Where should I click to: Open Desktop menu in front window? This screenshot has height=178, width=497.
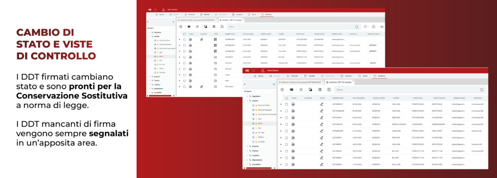point(379,76)
